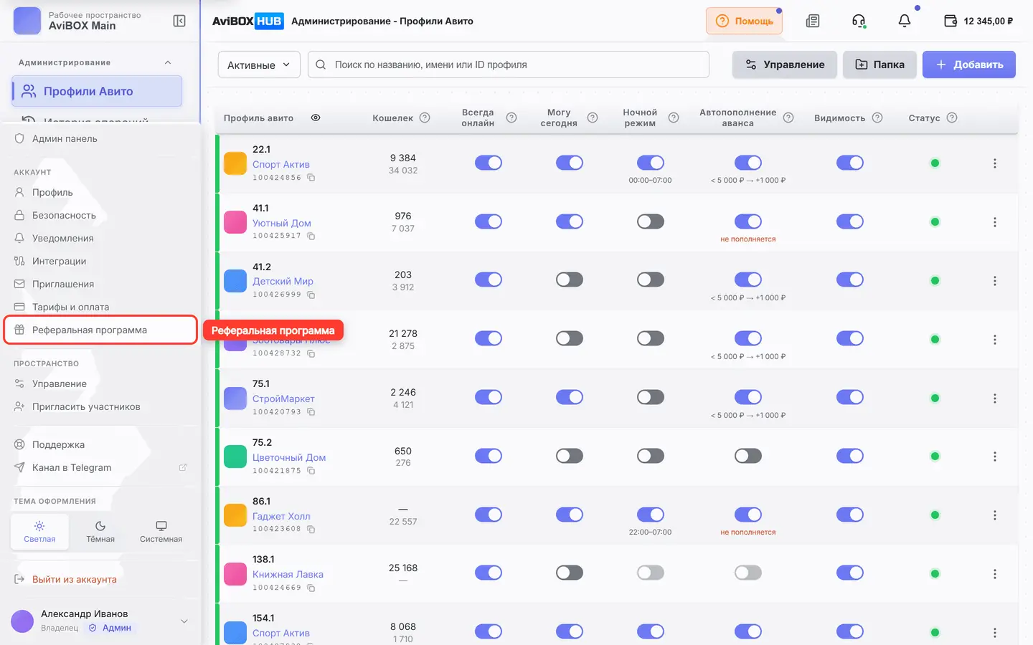This screenshot has height=645, width=1033.
Task: Open the Канал в Telegram link
Action: (100, 467)
